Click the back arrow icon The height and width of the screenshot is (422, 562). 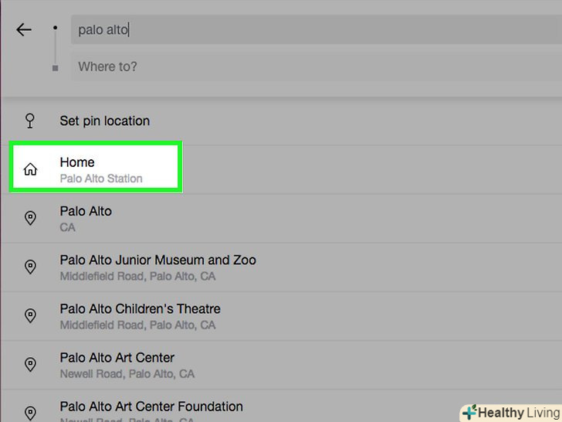point(24,30)
